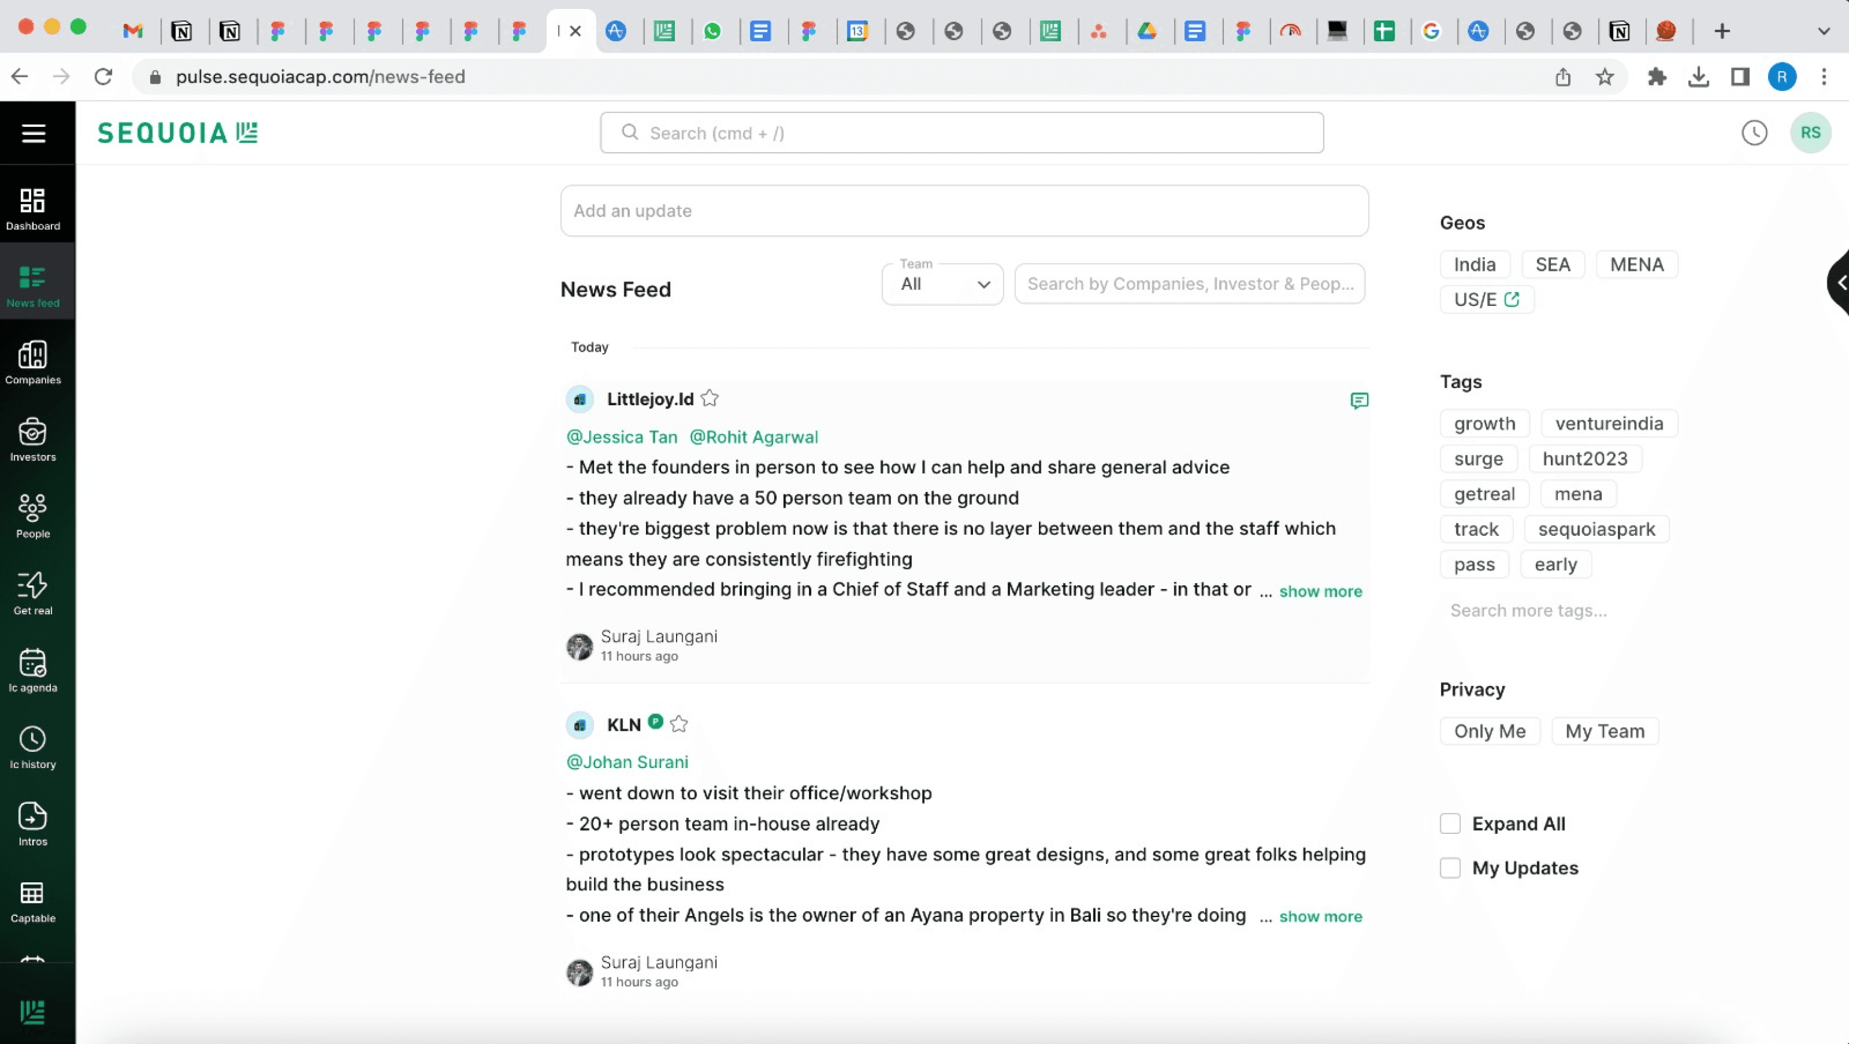This screenshot has width=1849, height=1044.
Task: Switch to the Gmail browser tab
Action: click(133, 31)
